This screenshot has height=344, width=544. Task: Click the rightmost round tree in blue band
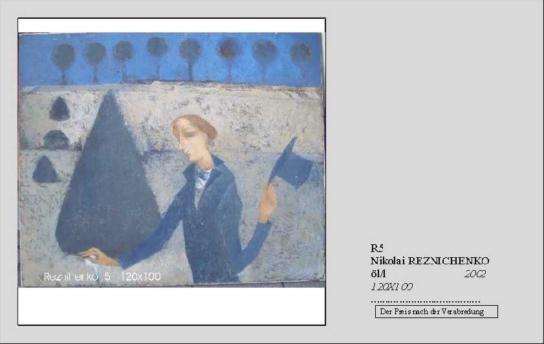click(301, 57)
